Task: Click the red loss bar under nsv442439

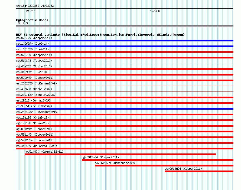Action: click(125, 149)
